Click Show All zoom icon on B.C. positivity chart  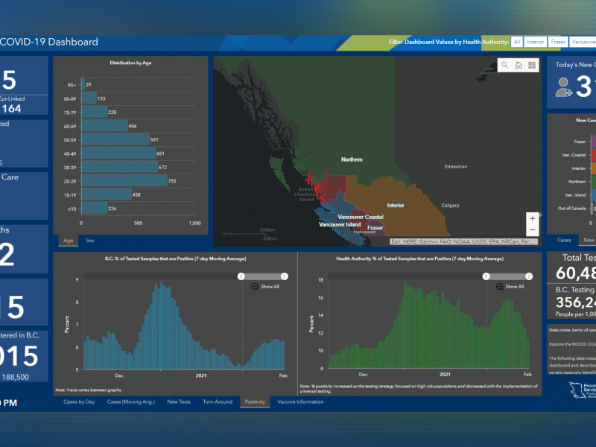coord(256,287)
